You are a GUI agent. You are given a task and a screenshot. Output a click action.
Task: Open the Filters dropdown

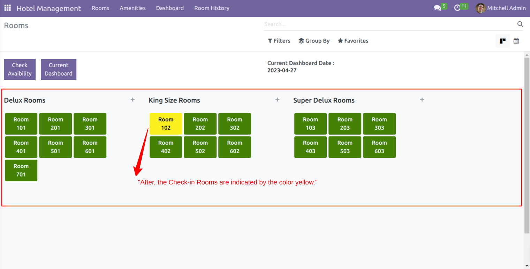(279, 41)
